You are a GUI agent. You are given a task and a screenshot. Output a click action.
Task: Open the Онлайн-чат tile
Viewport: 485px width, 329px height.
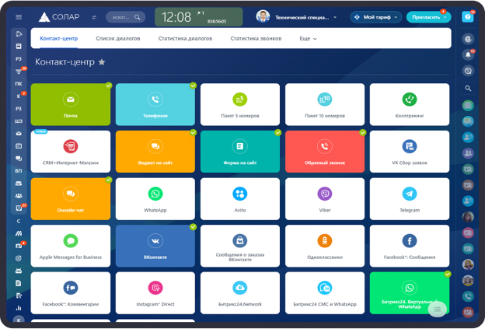[x=71, y=199]
